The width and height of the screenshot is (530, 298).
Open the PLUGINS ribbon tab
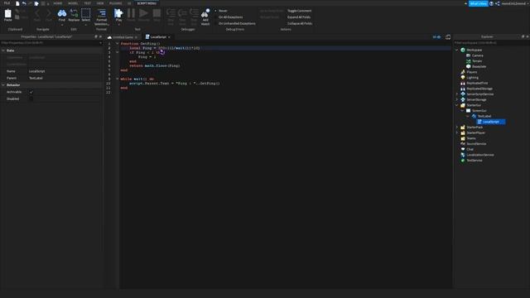click(x=116, y=3)
